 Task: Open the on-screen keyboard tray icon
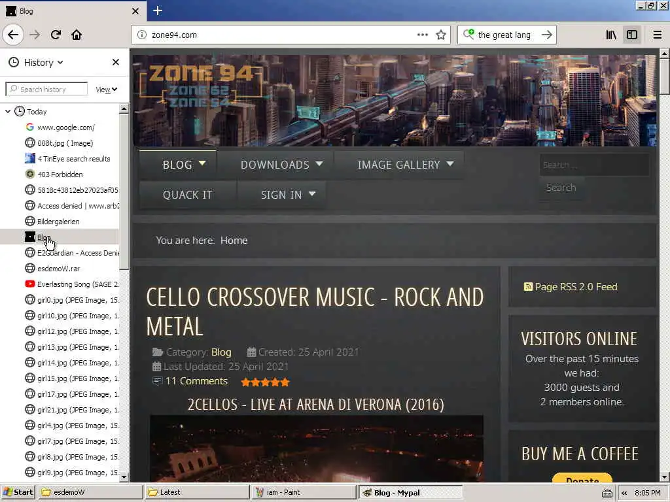[607, 493]
